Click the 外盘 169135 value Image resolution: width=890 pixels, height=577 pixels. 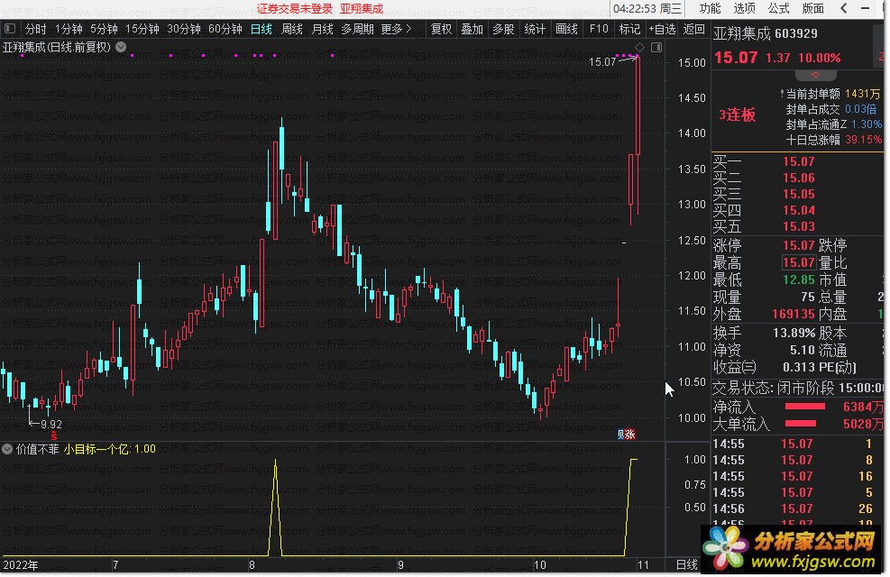coord(793,314)
